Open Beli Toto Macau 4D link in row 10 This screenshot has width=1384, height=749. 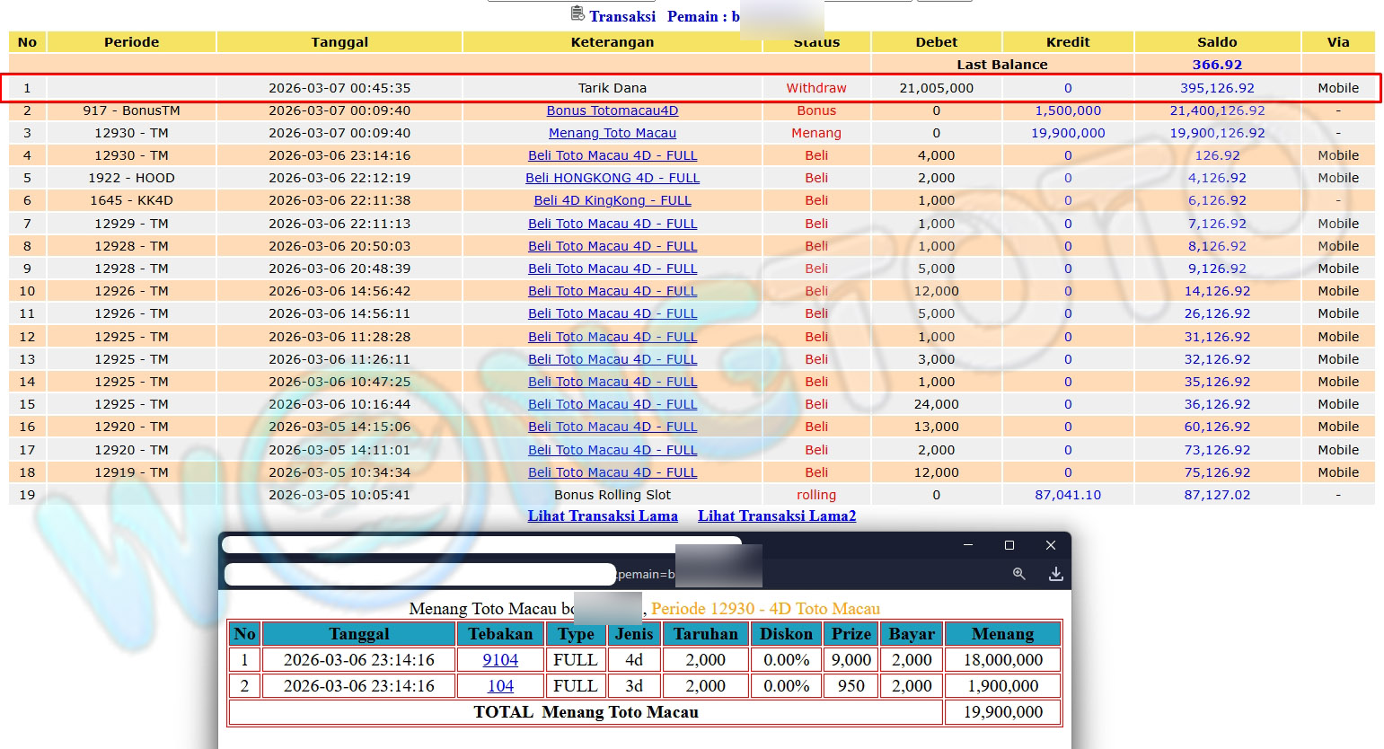coord(612,291)
